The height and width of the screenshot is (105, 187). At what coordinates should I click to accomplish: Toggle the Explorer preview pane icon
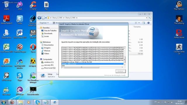(x=143, y=23)
